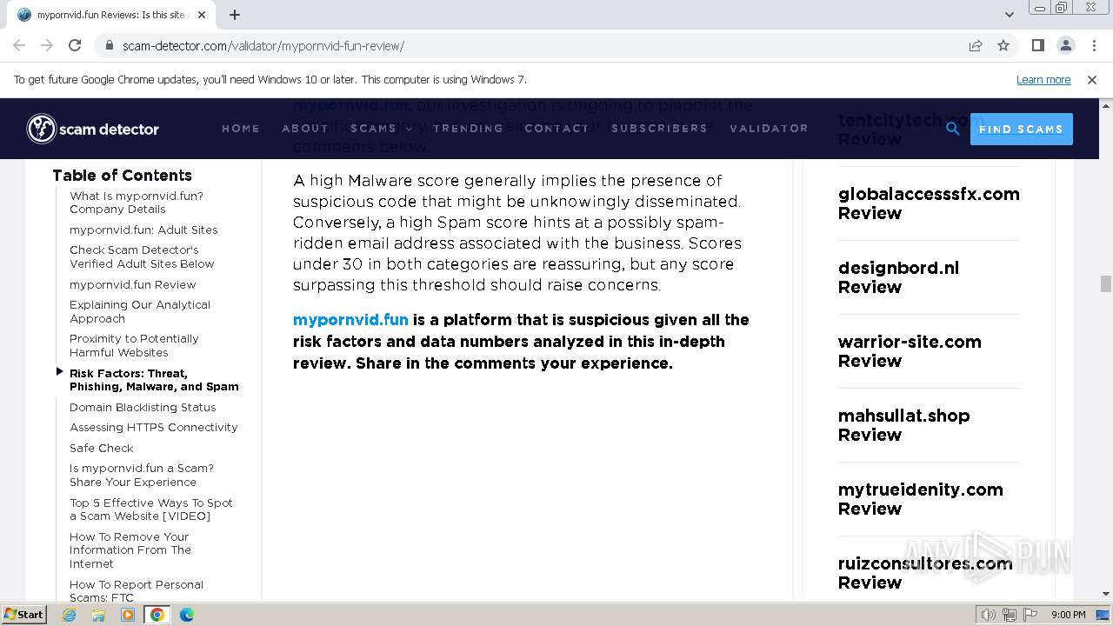Image resolution: width=1113 pixels, height=626 pixels.
Task: Open a new tab with the plus button
Action: [x=235, y=15]
